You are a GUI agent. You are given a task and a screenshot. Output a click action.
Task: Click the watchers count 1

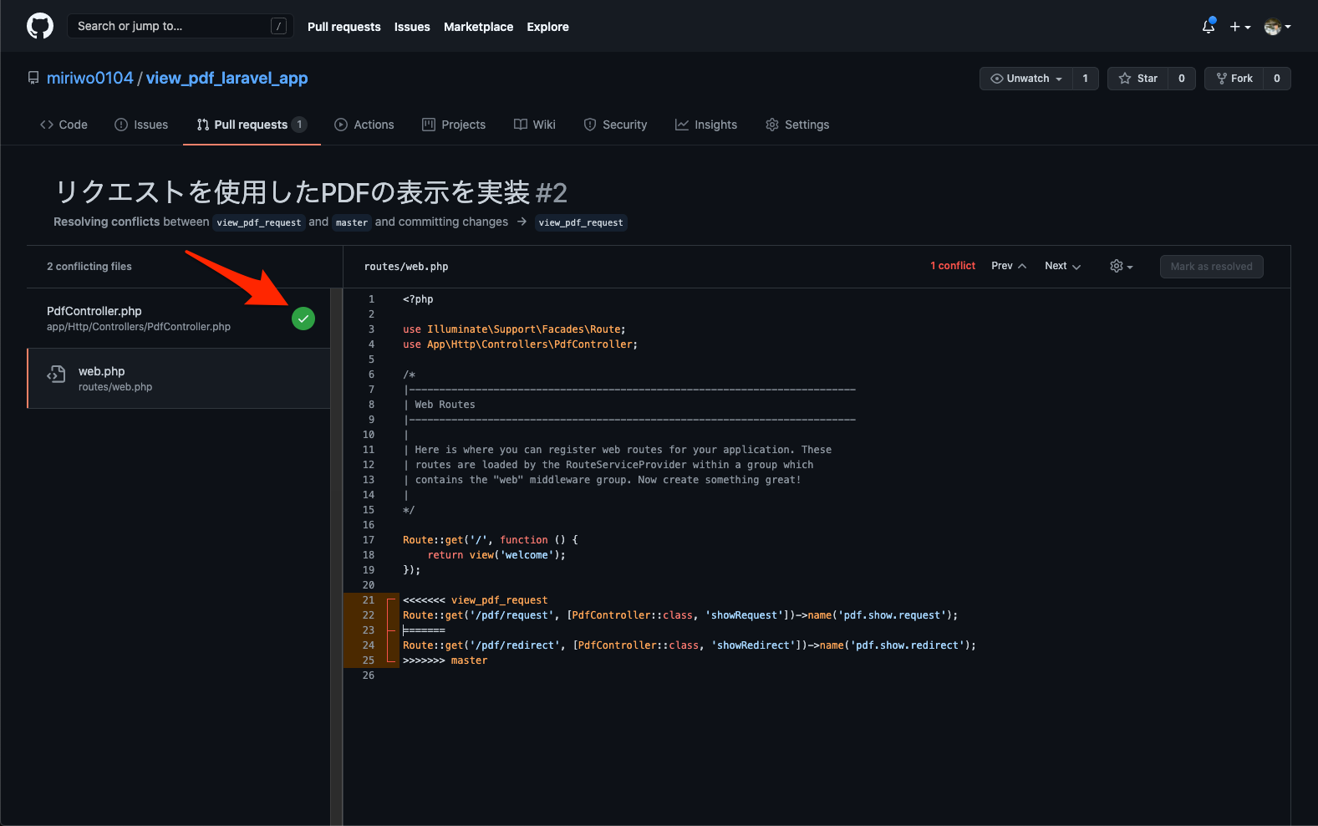pyautogui.click(x=1086, y=79)
